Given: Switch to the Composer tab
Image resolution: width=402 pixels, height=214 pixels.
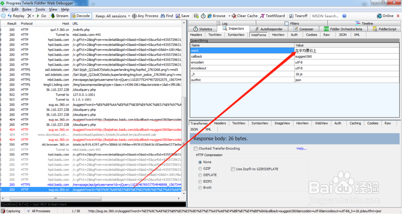Looking at the screenshot, I should click(303, 29).
